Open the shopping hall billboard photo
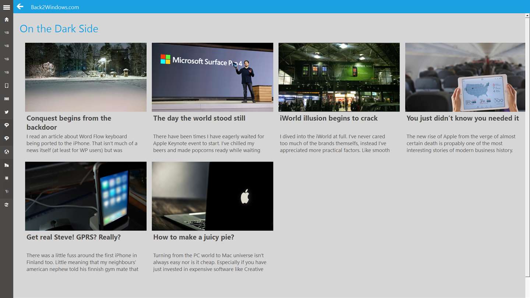 (x=339, y=77)
